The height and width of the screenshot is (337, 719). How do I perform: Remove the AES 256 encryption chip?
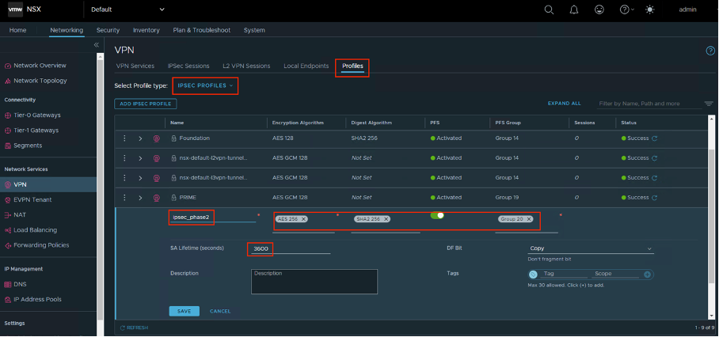click(x=304, y=218)
